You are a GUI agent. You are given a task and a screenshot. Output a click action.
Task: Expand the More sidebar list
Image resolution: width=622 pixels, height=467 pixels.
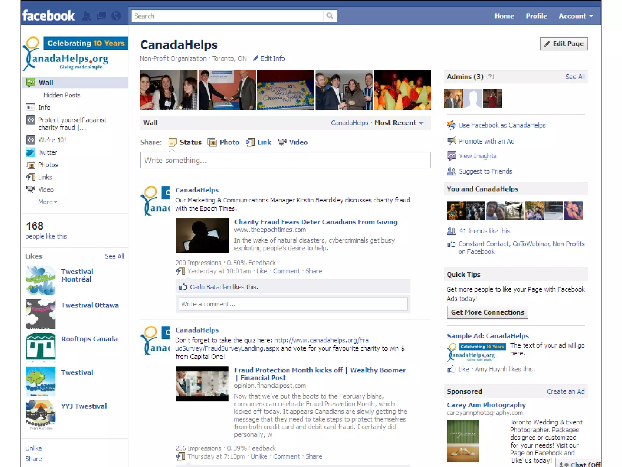tap(47, 202)
